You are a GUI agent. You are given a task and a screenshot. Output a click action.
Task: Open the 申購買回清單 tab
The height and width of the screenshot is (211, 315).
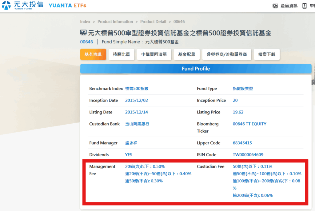[154, 54]
